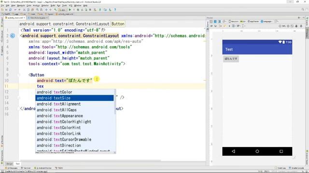Click the Undo toolbar arrow
The width and height of the screenshot is (309, 173).
(15, 10)
